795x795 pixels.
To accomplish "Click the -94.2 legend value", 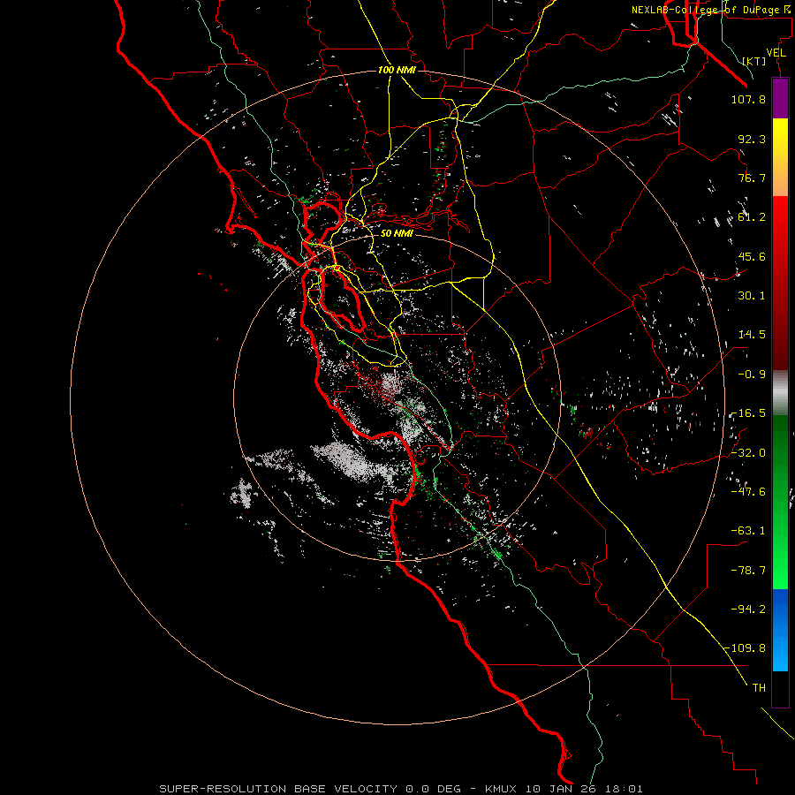I will [x=748, y=609].
